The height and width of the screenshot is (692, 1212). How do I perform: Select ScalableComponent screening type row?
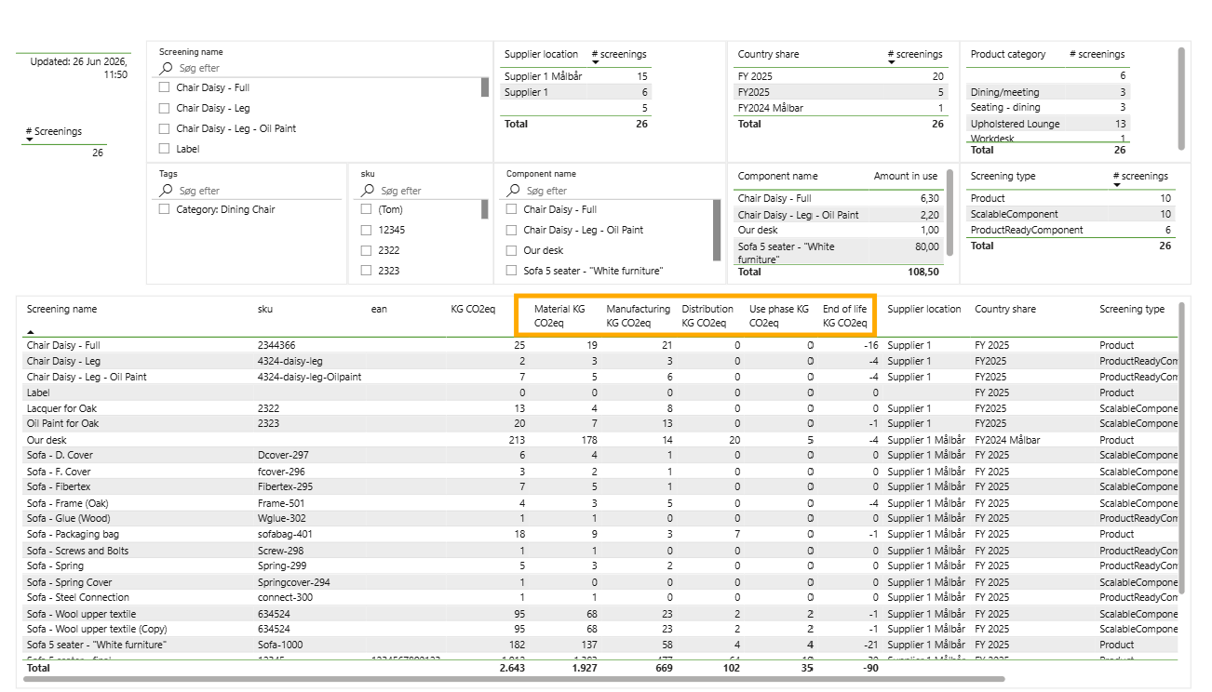point(1071,214)
